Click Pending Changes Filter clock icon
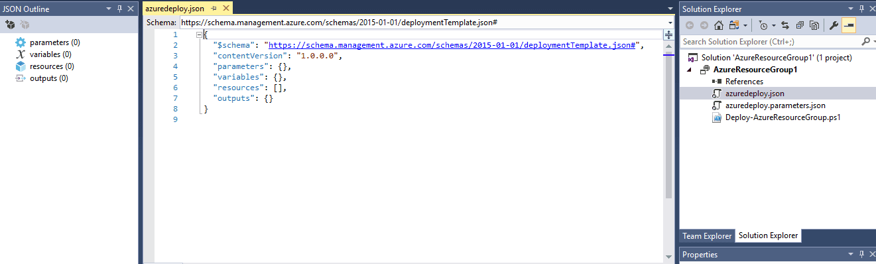This screenshot has height=264, width=876. pos(763,25)
